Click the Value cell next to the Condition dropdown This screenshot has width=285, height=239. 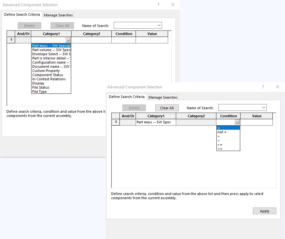tap(256, 122)
